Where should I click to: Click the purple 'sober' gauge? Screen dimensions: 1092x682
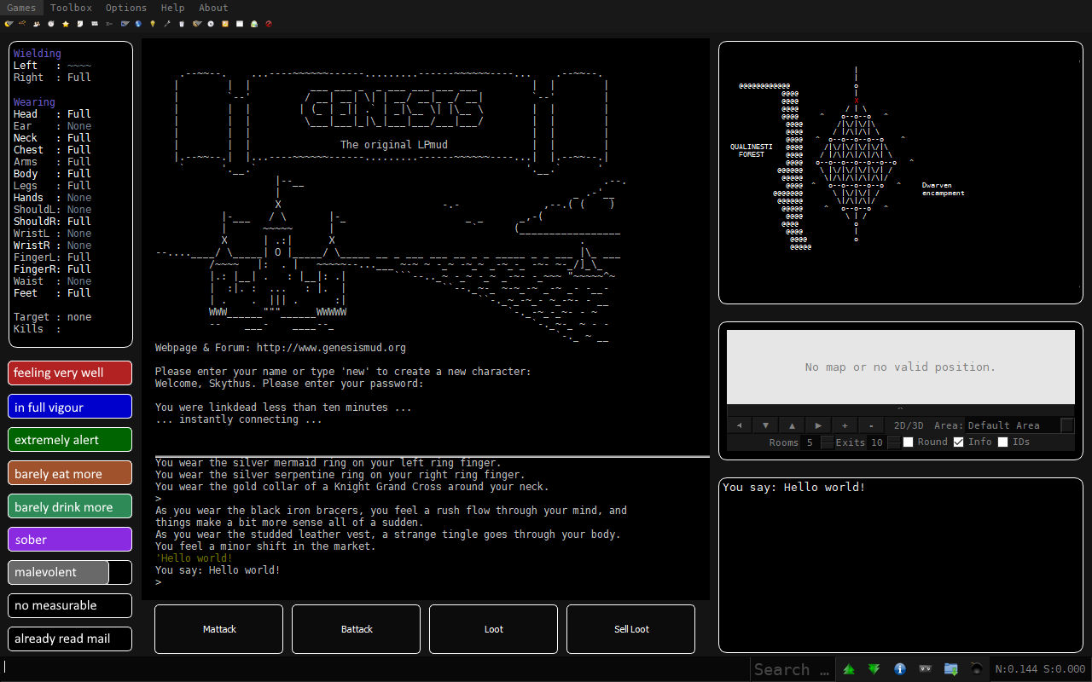click(x=70, y=539)
